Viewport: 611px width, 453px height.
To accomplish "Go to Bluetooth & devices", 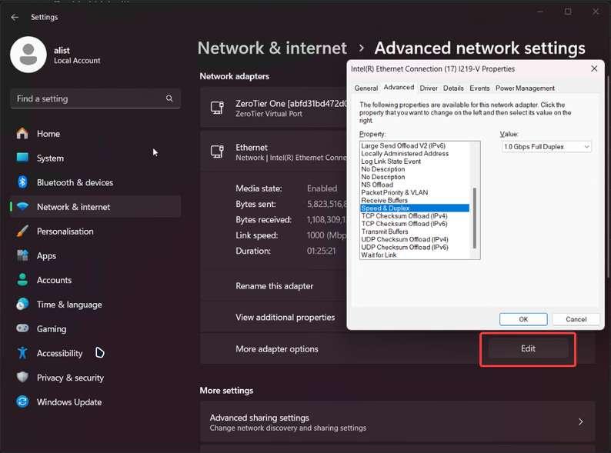I will pos(95,182).
